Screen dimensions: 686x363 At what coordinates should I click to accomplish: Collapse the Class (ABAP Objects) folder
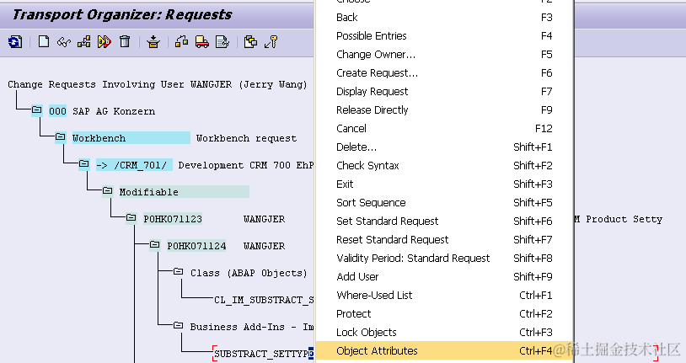coord(178,271)
